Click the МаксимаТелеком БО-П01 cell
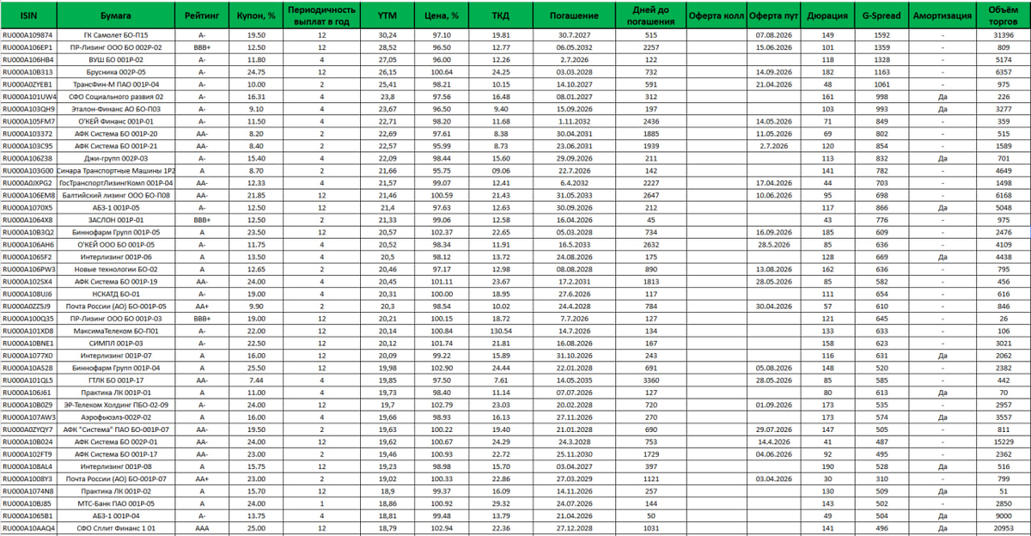This screenshot has height=536, width=1031. 116,332
